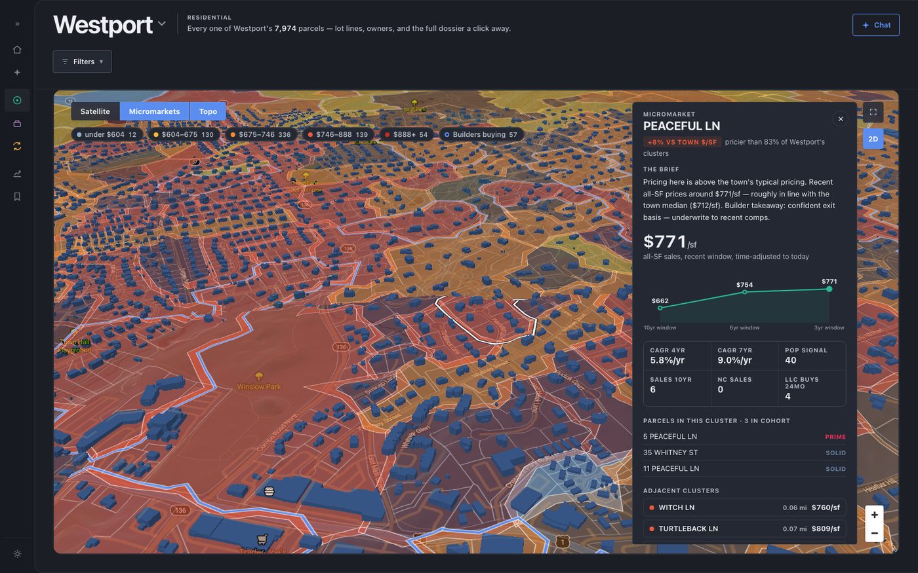
Task: Select the $771 3yr window chart point
Action: [829, 289]
